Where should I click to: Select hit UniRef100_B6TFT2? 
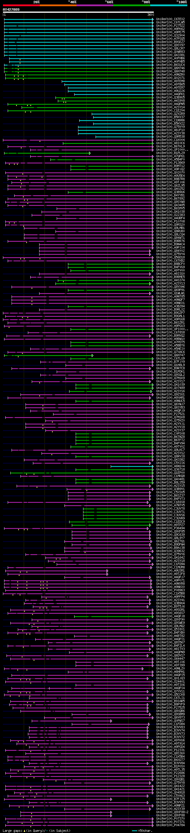coord(171,440)
